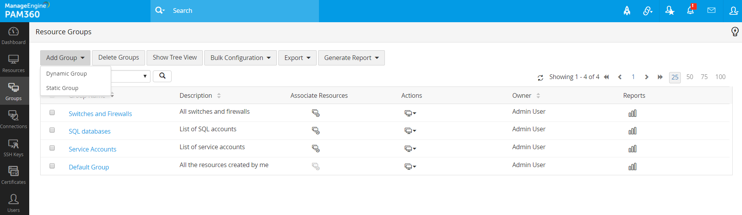Open the Generate Report dropdown
This screenshot has width=742, height=215.
(351, 58)
